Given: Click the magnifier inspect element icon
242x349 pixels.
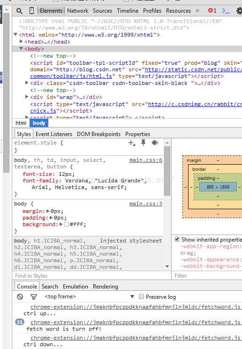Looking at the screenshot, I should coord(19,11).
